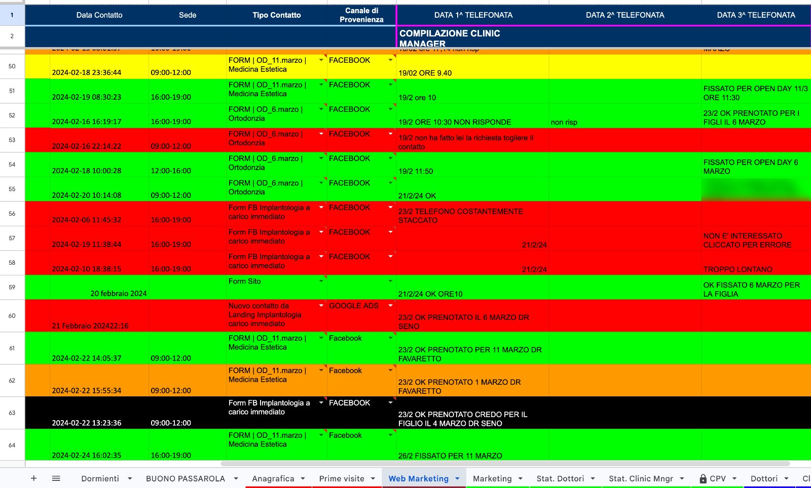Select cell '19/2 ORE 10:30 NON RISPONDE'
Screen dimensions: 811x488
[473, 115]
